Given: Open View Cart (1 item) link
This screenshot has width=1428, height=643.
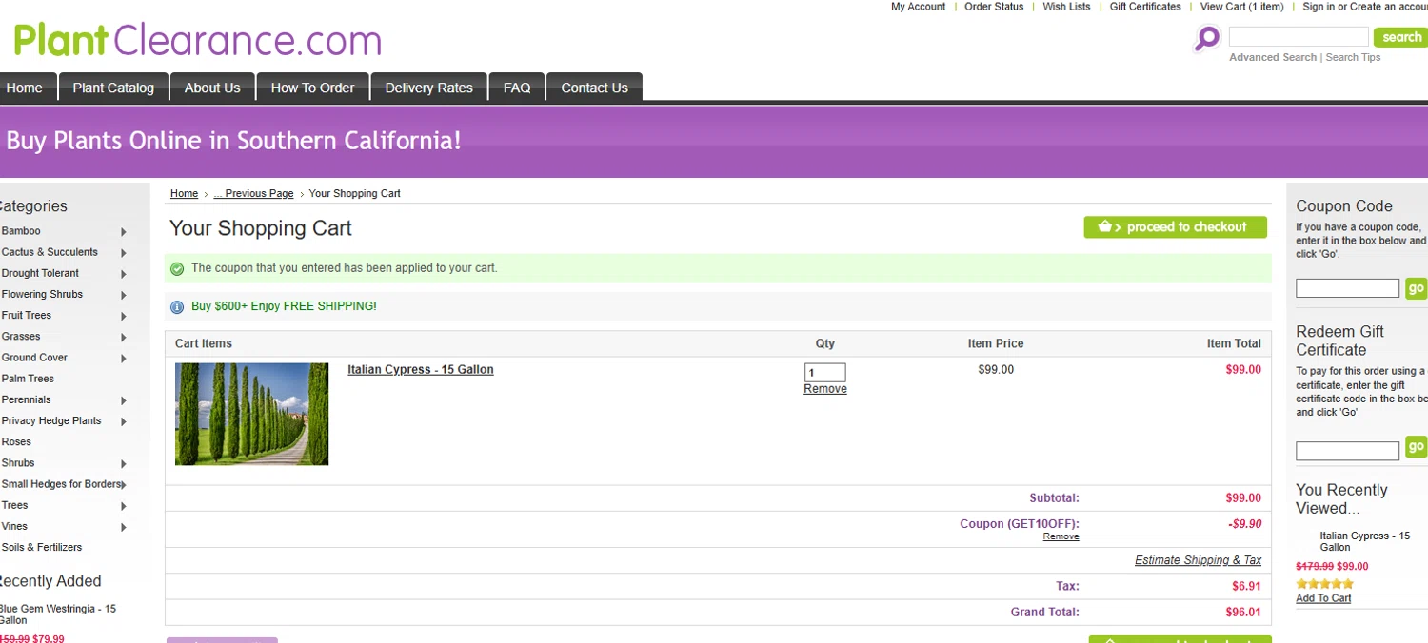Looking at the screenshot, I should click(x=1241, y=7).
